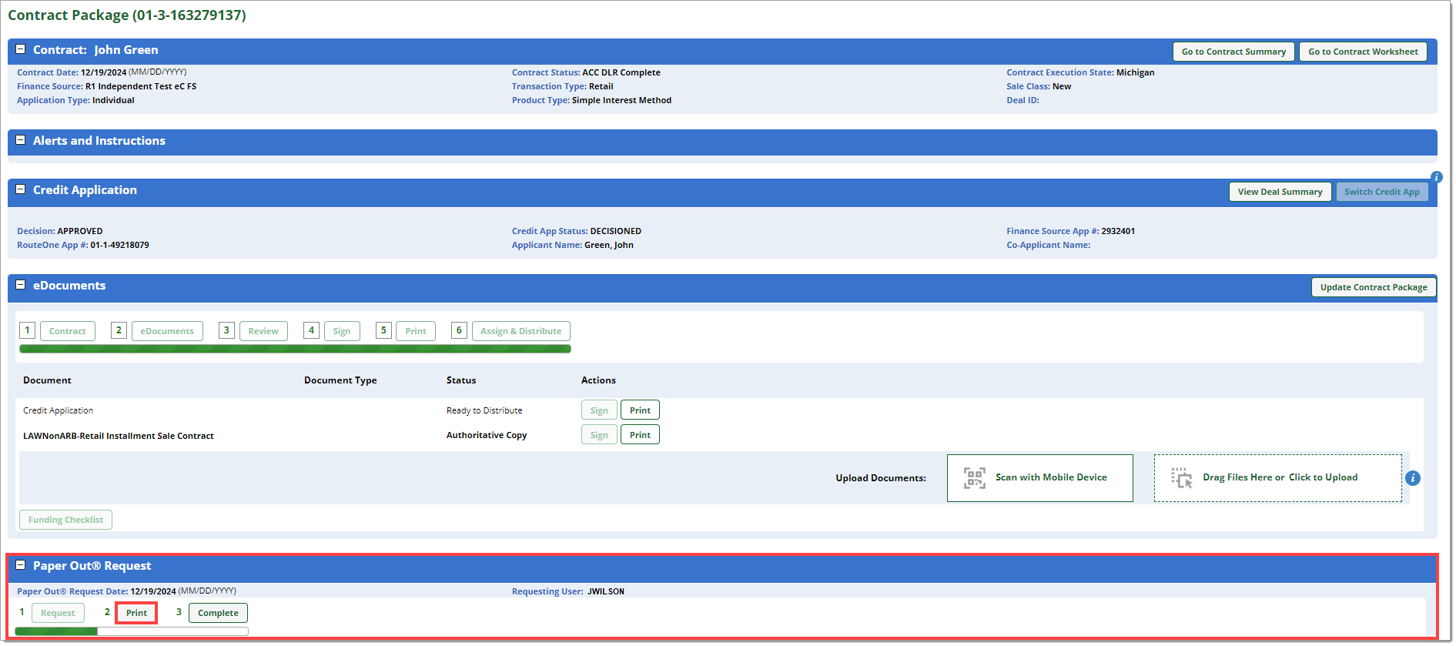This screenshot has height=646, width=1456.
Task: Select the eDocuments step button
Action: 167,331
